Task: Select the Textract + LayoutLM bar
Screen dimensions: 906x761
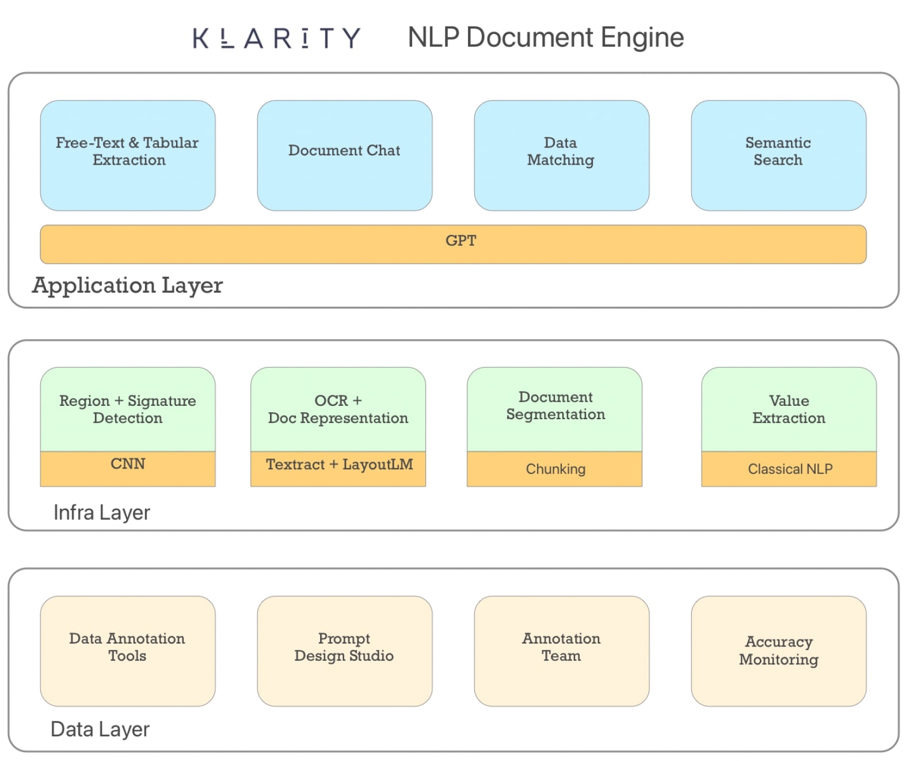Action: coord(338,469)
